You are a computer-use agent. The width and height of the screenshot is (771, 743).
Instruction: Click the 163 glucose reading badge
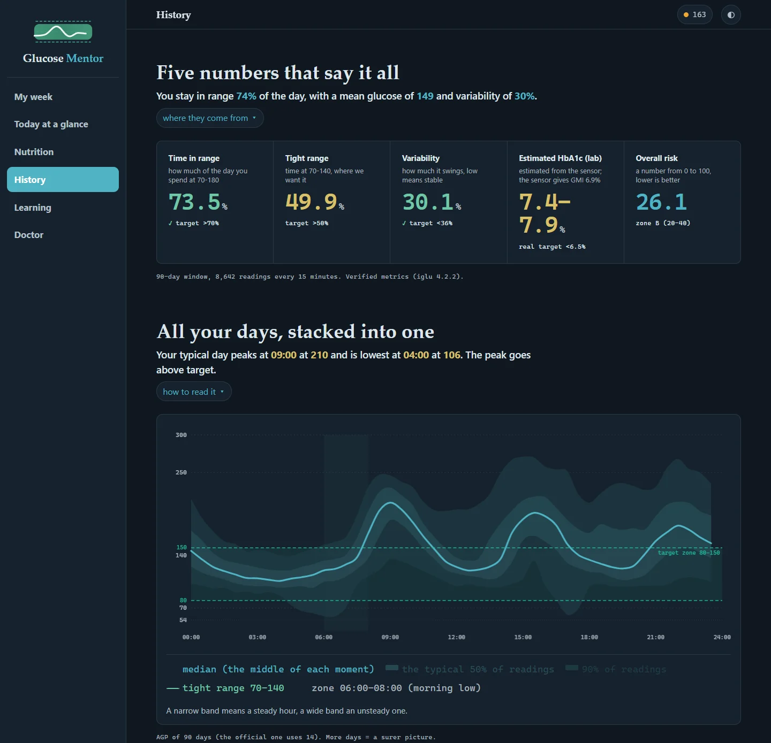pos(695,15)
